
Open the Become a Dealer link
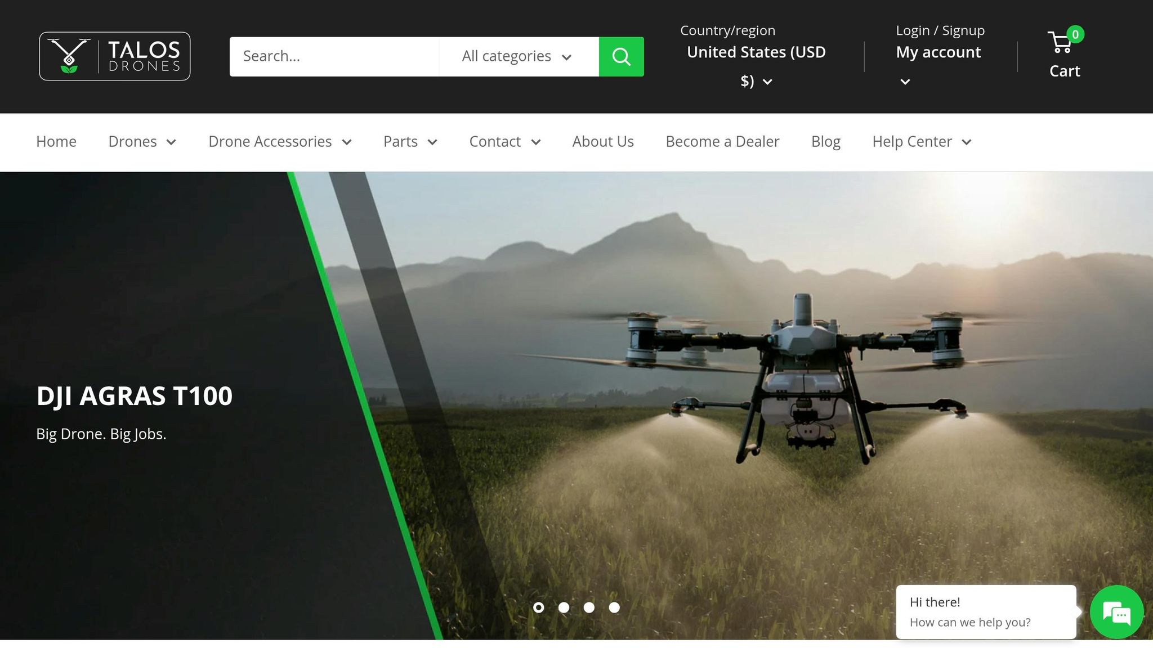click(x=722, y=142)
